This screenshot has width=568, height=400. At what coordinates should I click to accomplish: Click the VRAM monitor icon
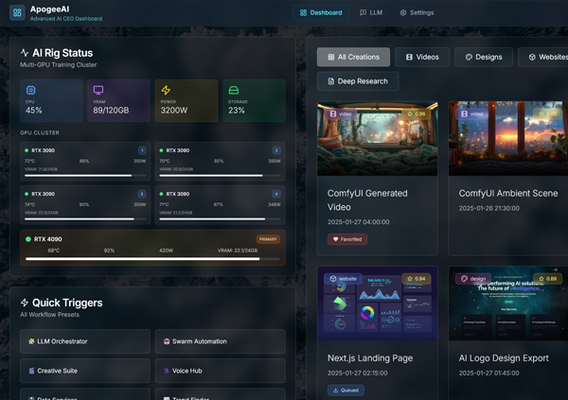(98, 91)
